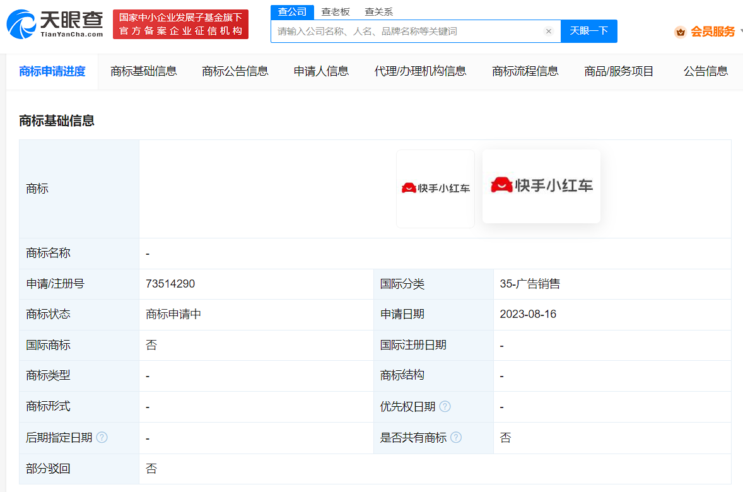
Task: Open the 商标公告信息 section tab
Action: coord(235,71)
